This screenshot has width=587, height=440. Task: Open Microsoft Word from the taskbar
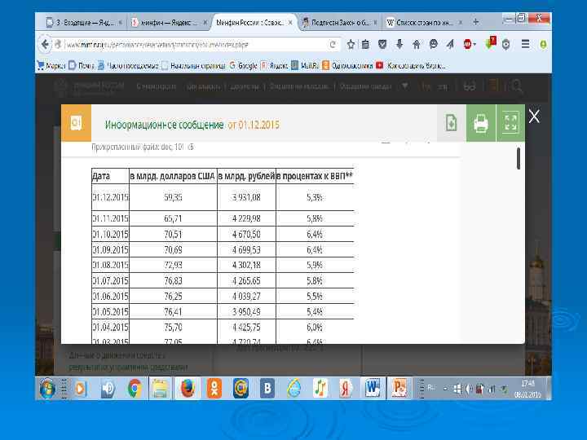(373, 388)
